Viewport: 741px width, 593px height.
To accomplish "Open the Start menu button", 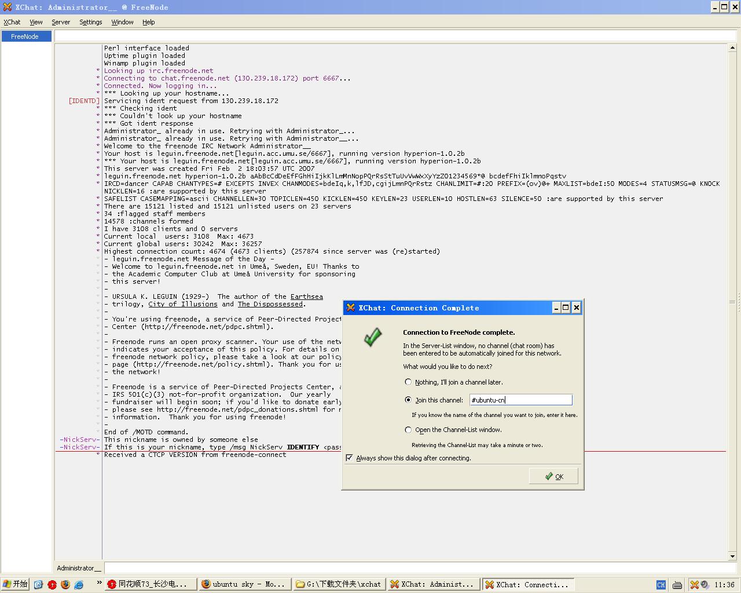I will pos(15,584).
